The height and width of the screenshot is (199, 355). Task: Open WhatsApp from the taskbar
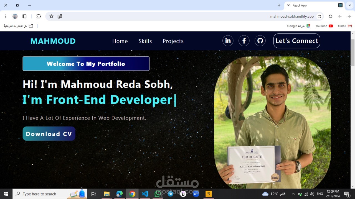tap(158, 194)
